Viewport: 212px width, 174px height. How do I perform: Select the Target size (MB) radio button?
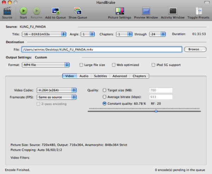point(104,90)
